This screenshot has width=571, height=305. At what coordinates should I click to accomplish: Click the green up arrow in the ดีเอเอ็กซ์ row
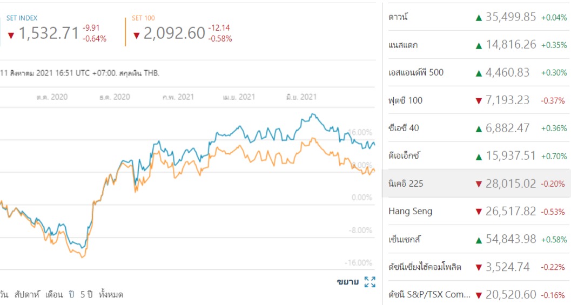(478, 157)
